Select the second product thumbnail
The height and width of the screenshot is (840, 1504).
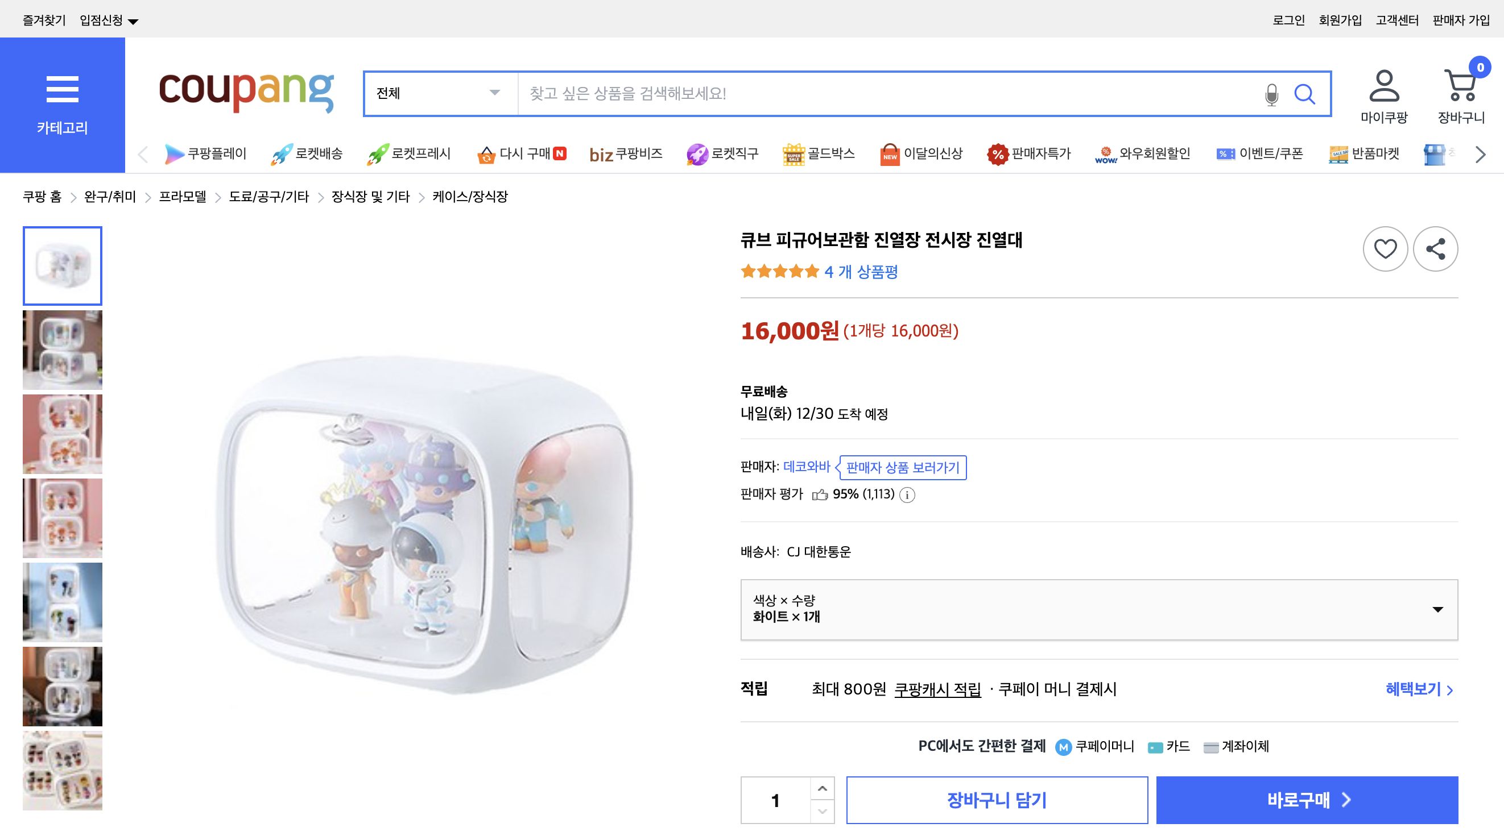point(62,350)
